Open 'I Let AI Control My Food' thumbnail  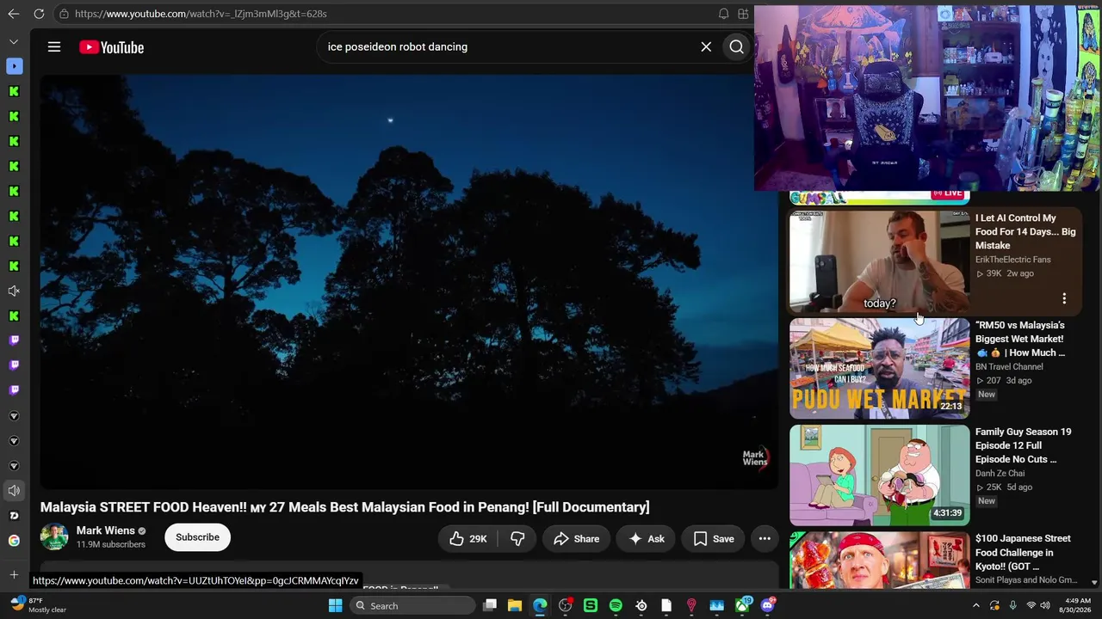click(879, 261)
